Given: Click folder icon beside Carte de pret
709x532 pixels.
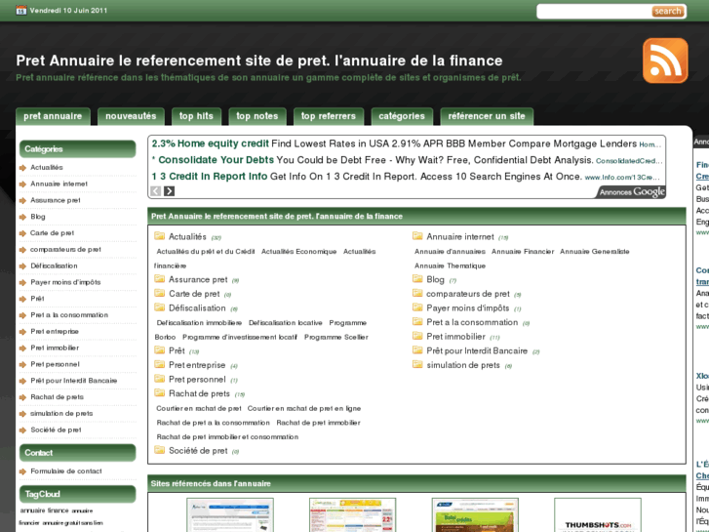Looking at the screenshot, I should pos(159,293).
